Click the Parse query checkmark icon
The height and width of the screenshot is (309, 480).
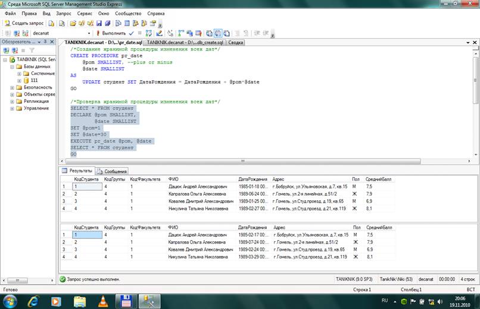click(132, 33)
